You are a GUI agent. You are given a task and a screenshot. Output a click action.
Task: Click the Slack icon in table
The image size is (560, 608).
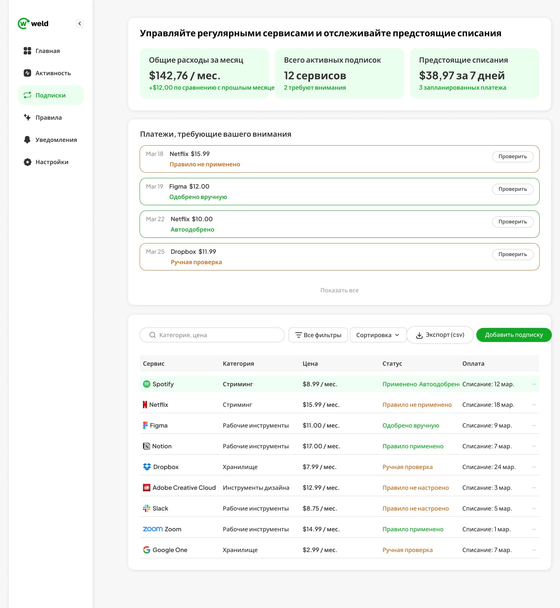tap(147, 508)
